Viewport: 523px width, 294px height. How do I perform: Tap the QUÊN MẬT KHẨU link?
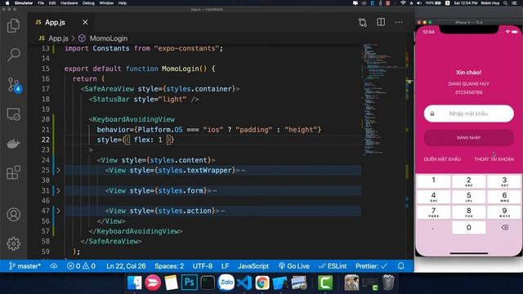(442, 159)
